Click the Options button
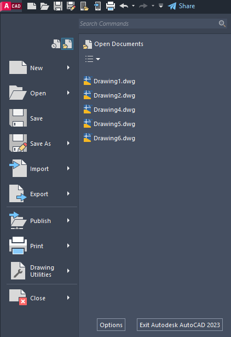 pyautogui.click(x=111, y=325)
